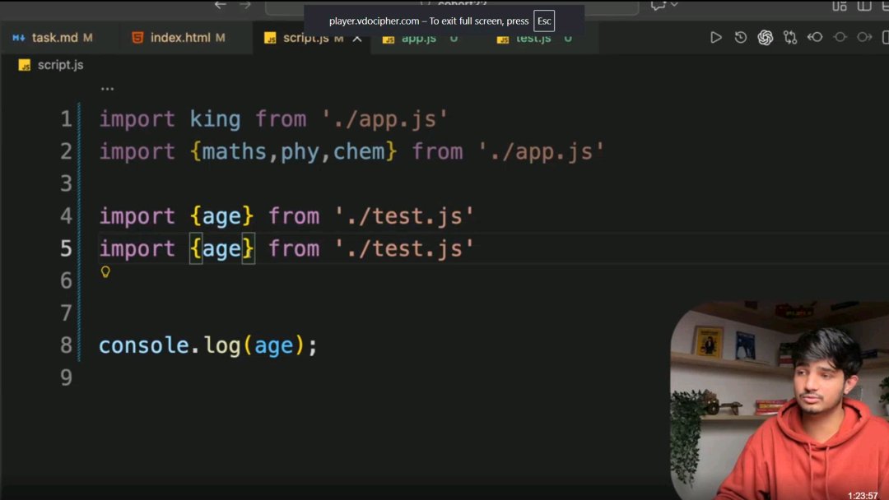Screen dimensions: 889x500
Task: Click line number 5 in gutter
Action: (66, 248)
